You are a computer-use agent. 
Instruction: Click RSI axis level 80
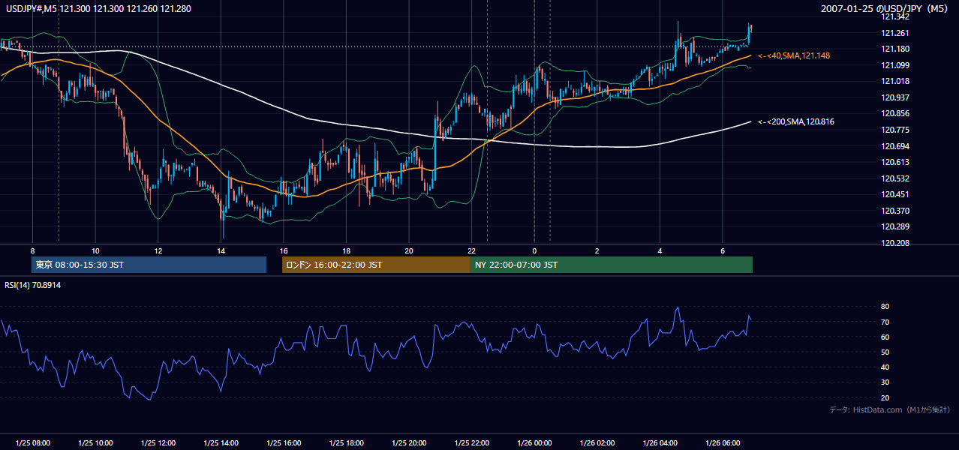pos(885,307)
